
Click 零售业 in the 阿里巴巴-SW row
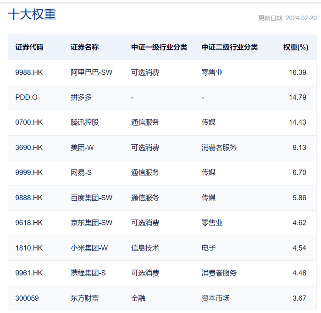pos(212,72)
